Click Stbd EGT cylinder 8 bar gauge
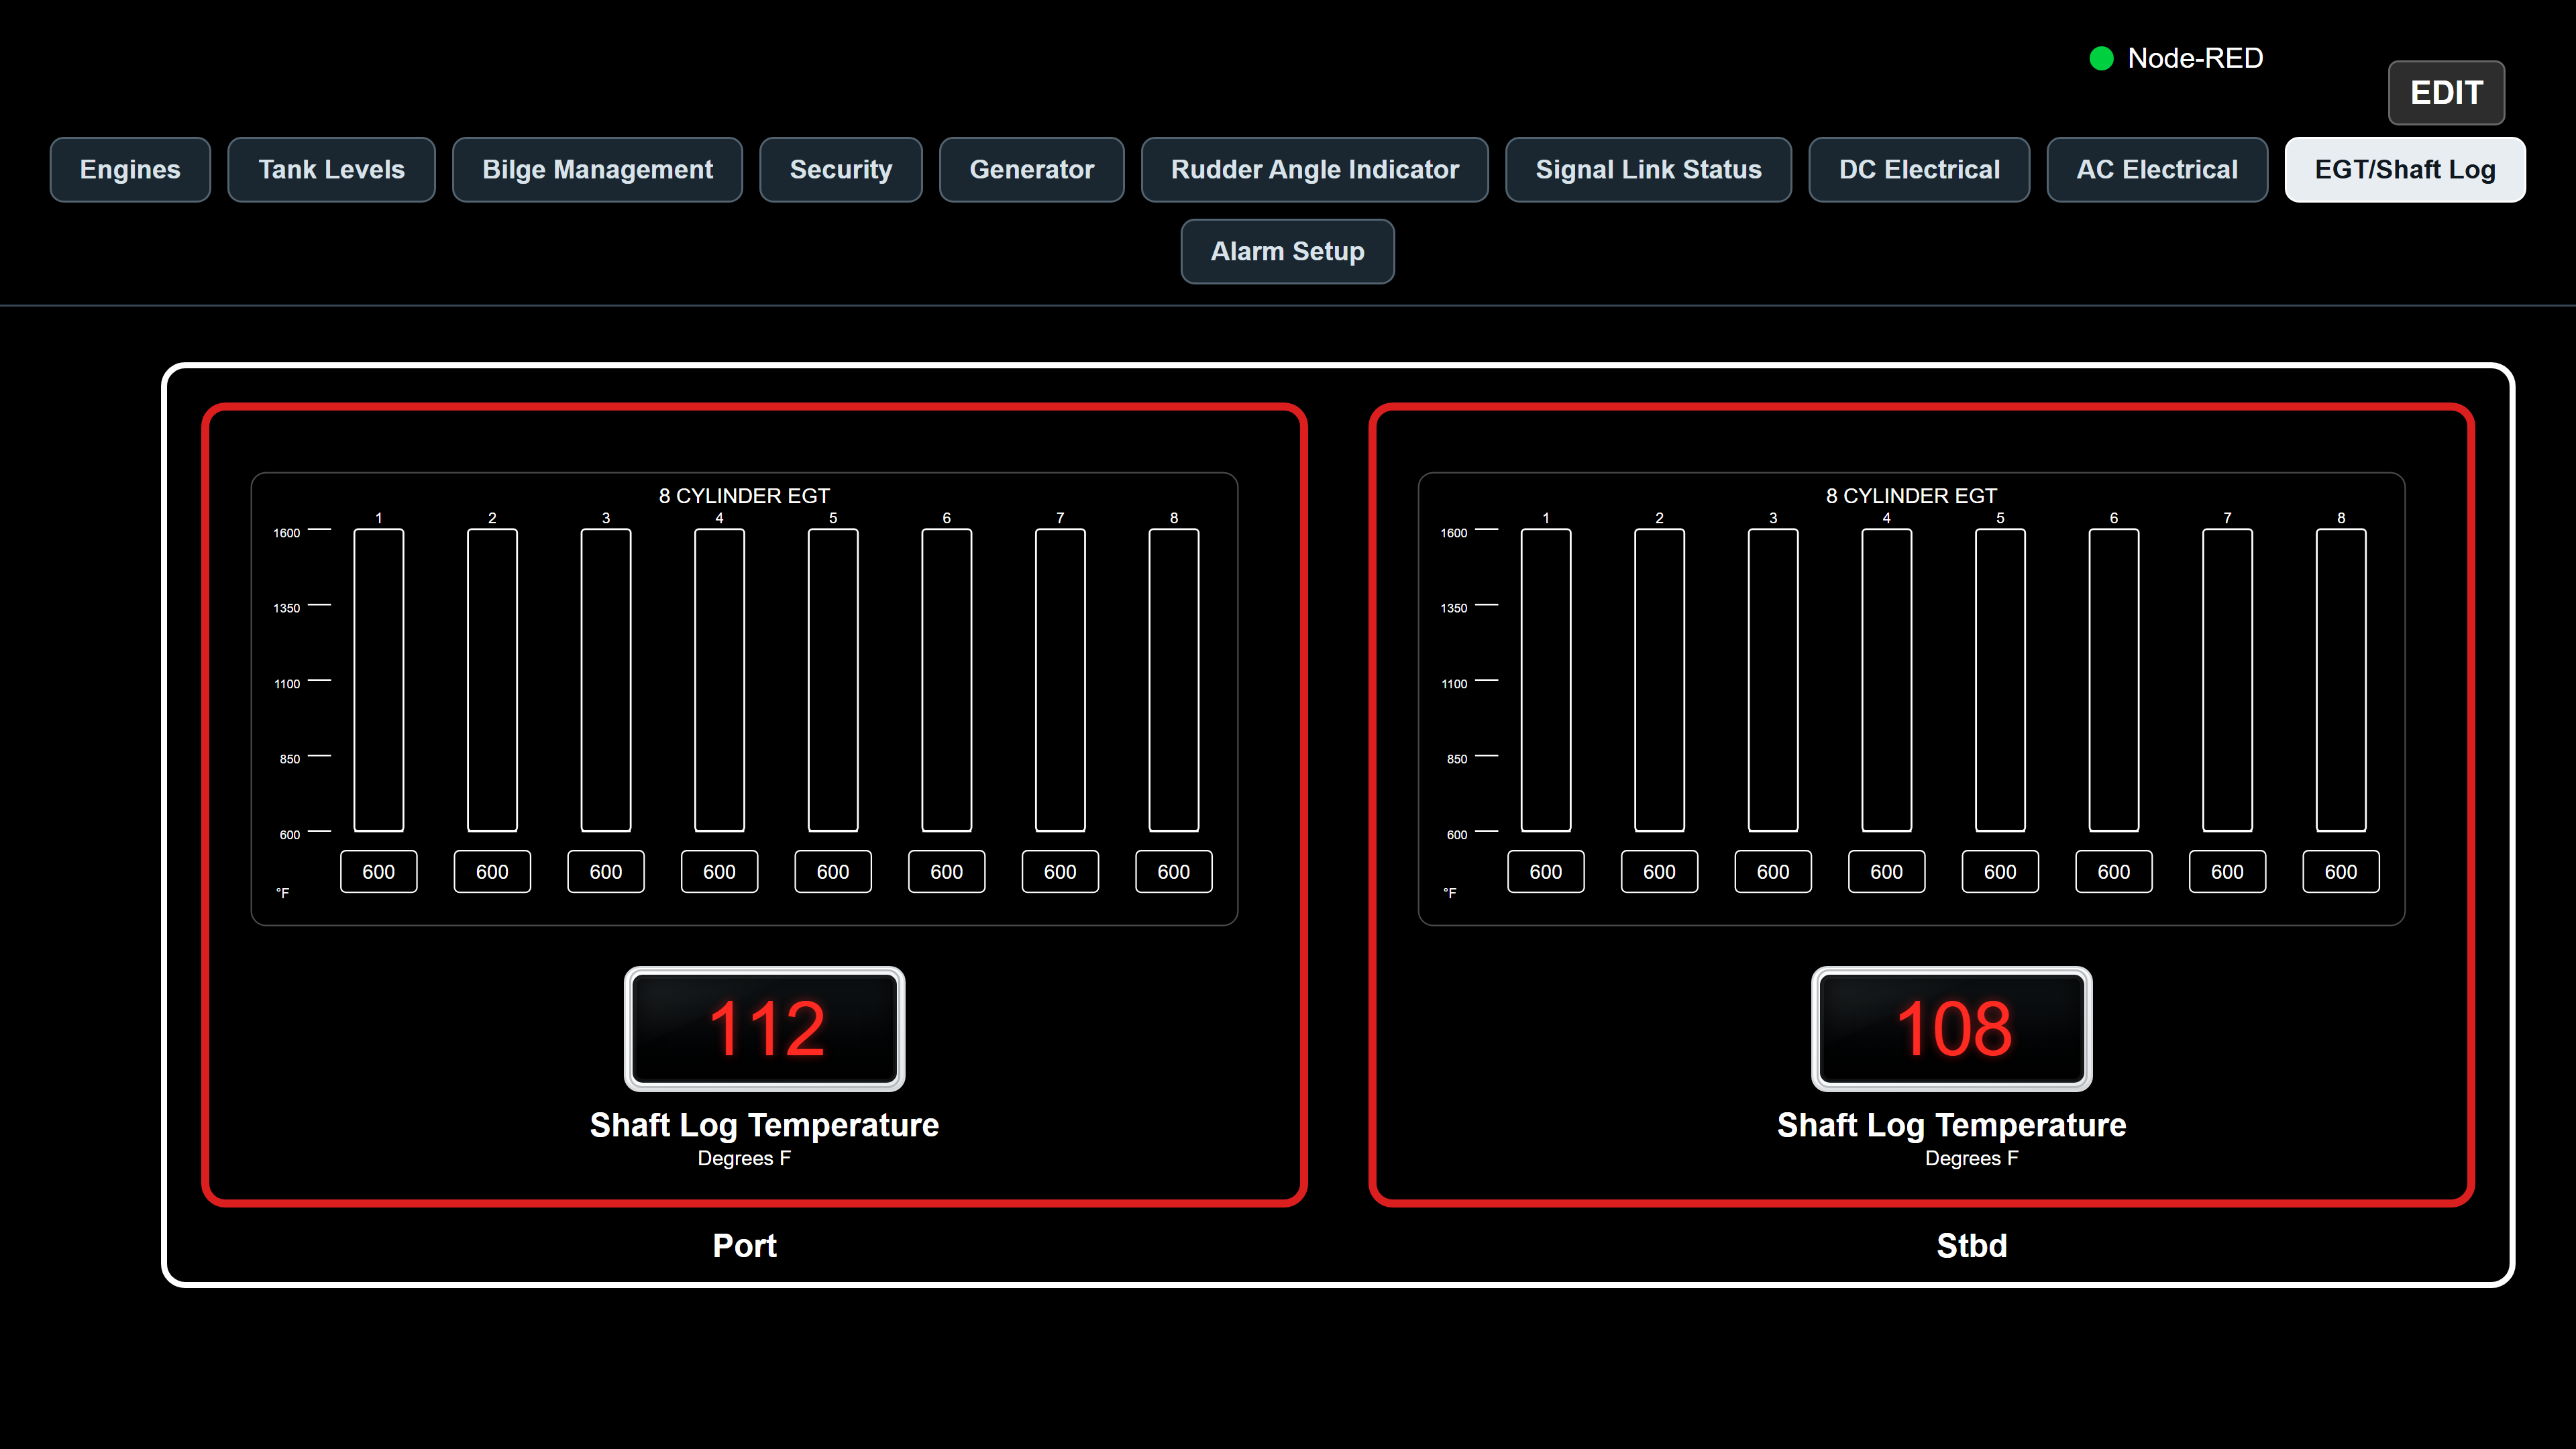2576x1449 pixels. 2341,680
